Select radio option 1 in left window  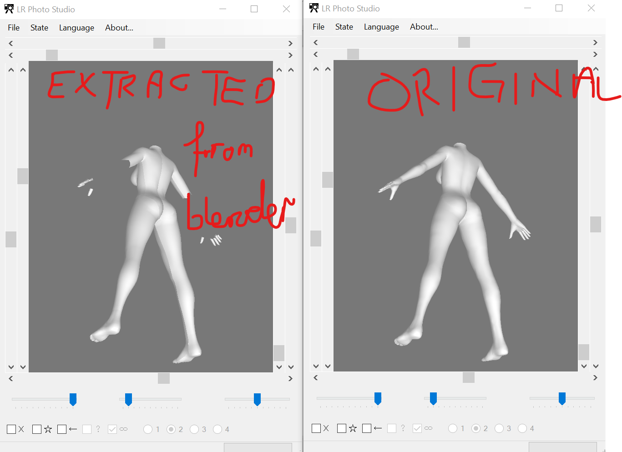pos(148,429)
